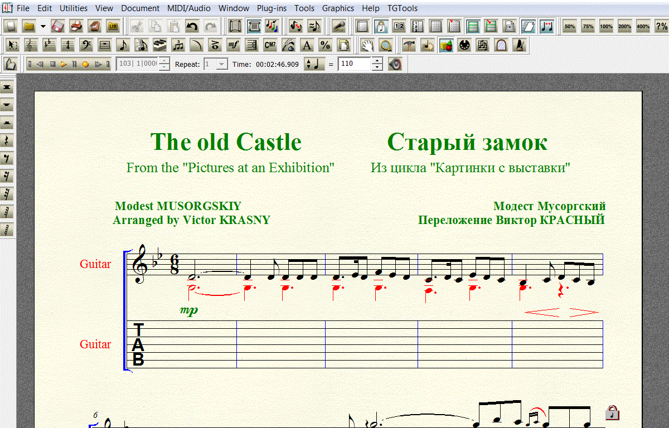Image resolution: width=669 pixels, height=428 pixels.
Task: Open the MIDI/Audio menu
Action: (x=189, y=8)
